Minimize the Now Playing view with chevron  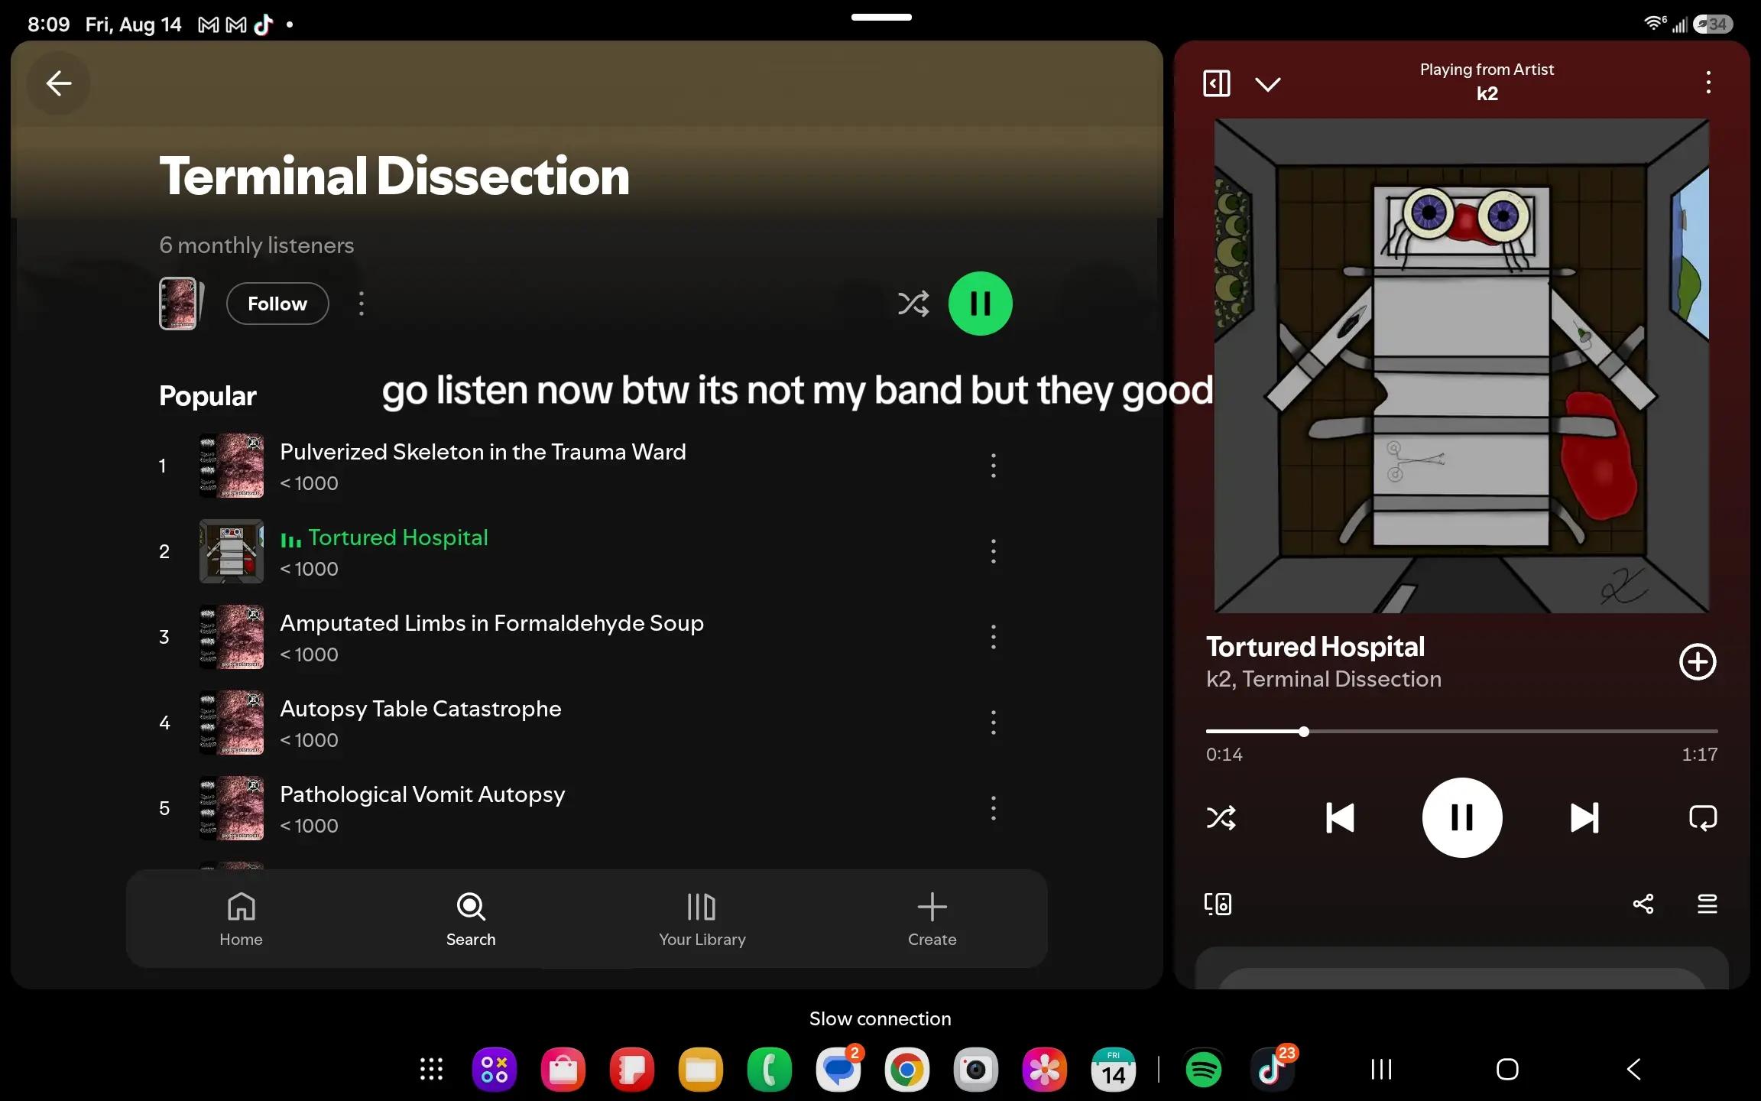click(x=1268, y=84)
